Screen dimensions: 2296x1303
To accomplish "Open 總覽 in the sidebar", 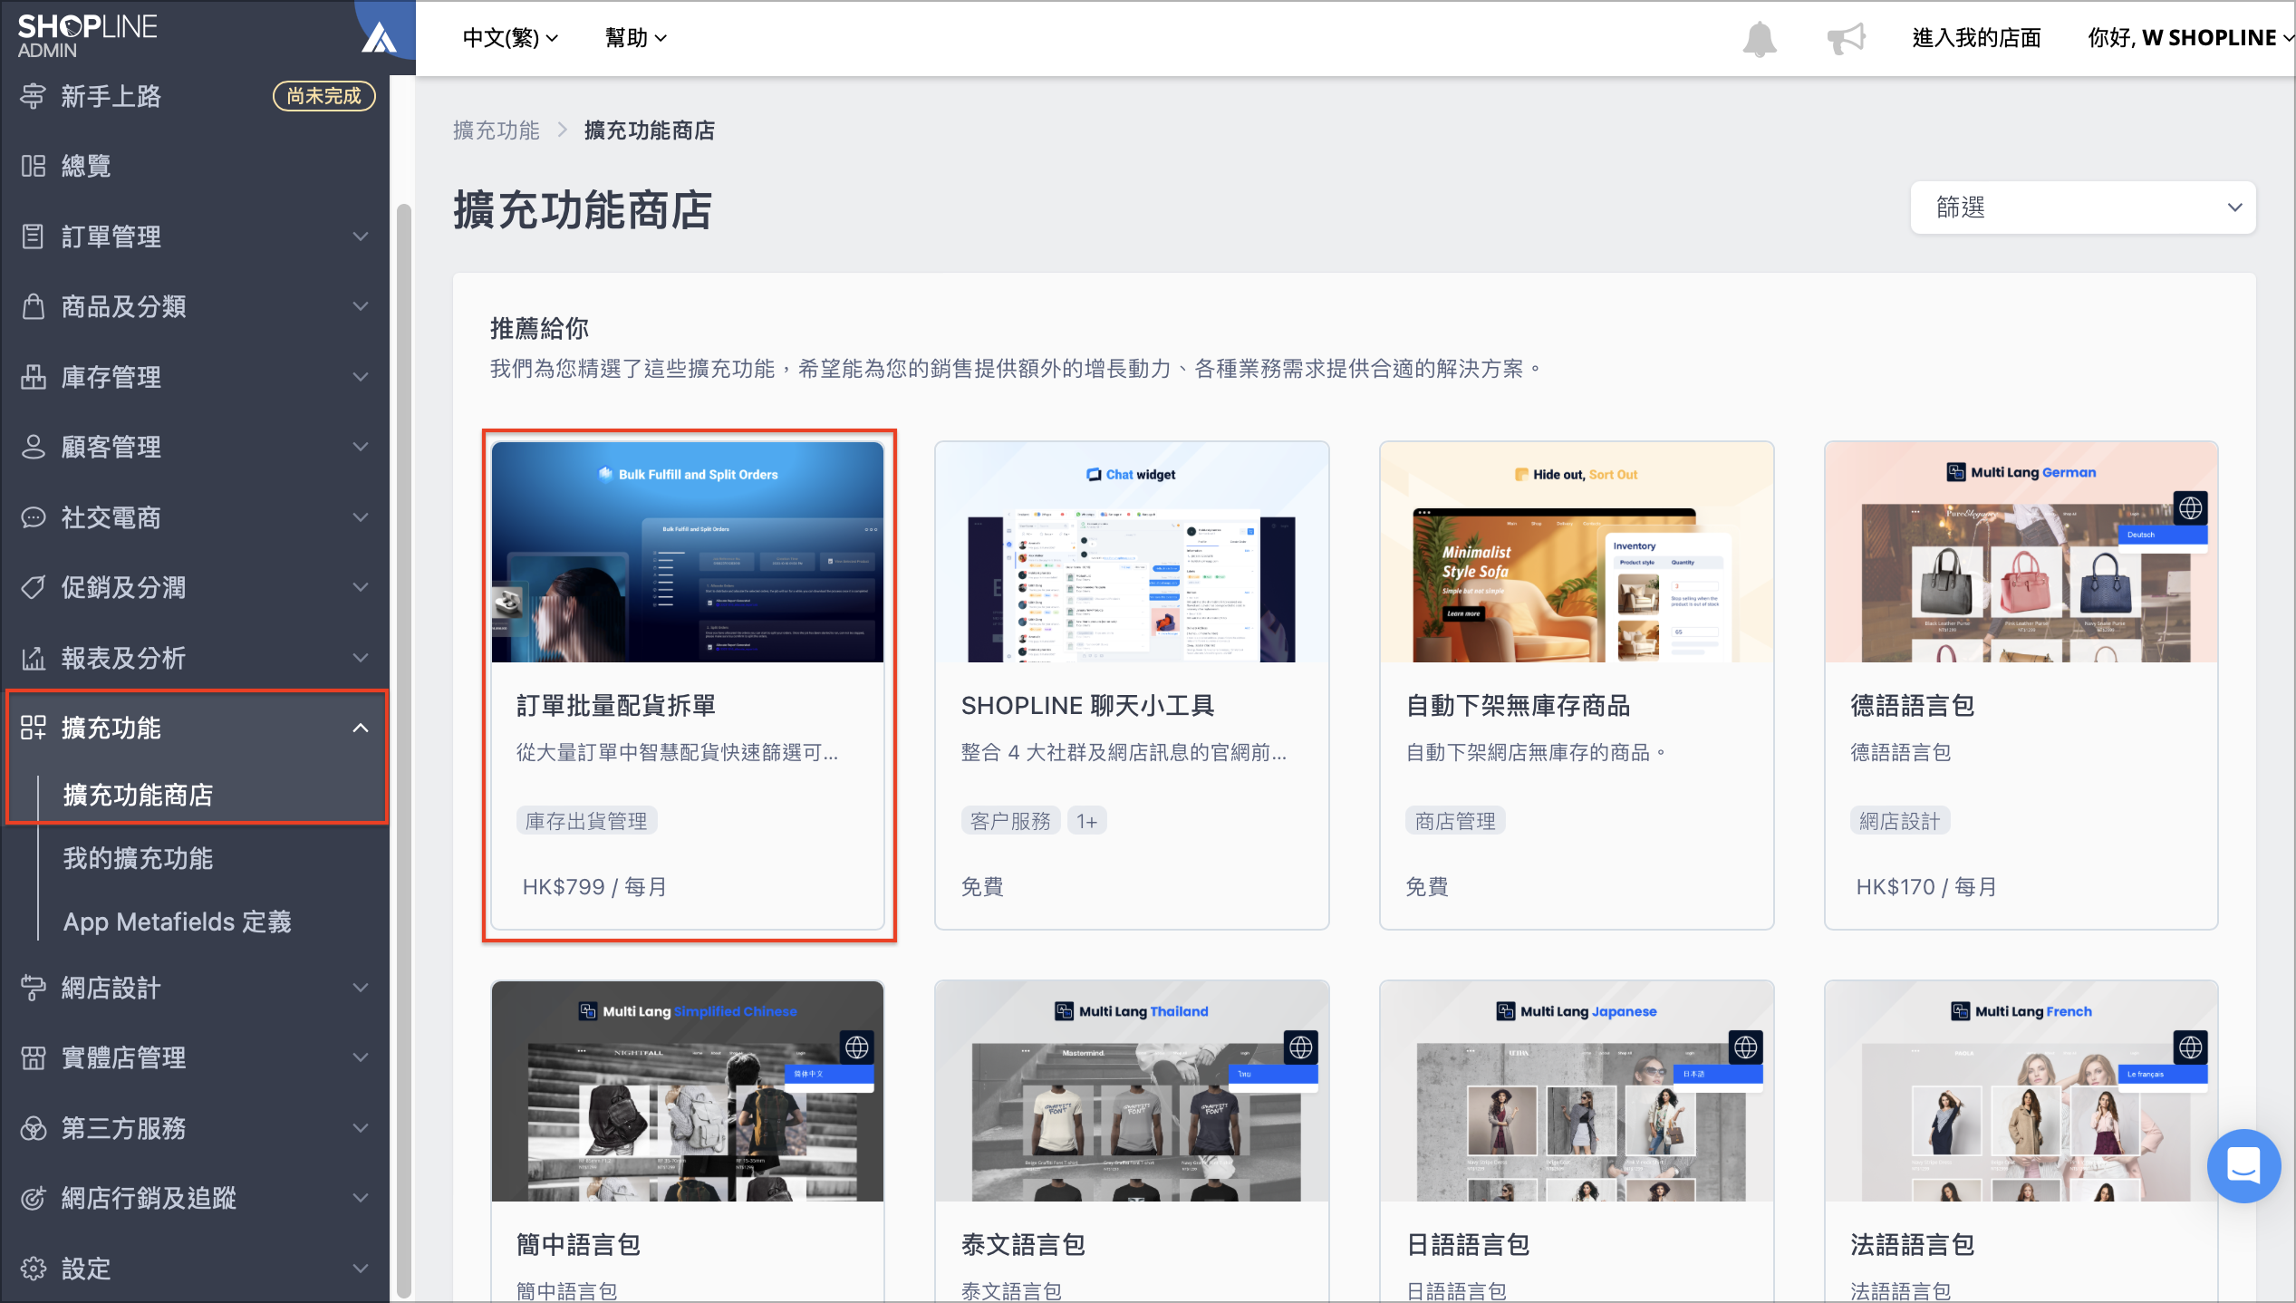I will point(86,166).
